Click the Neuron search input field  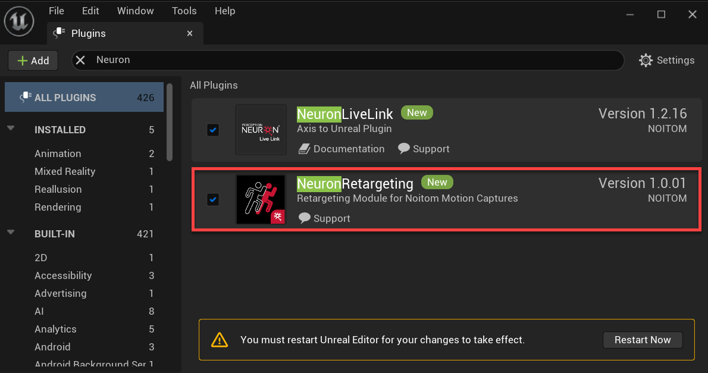(347, 60)
